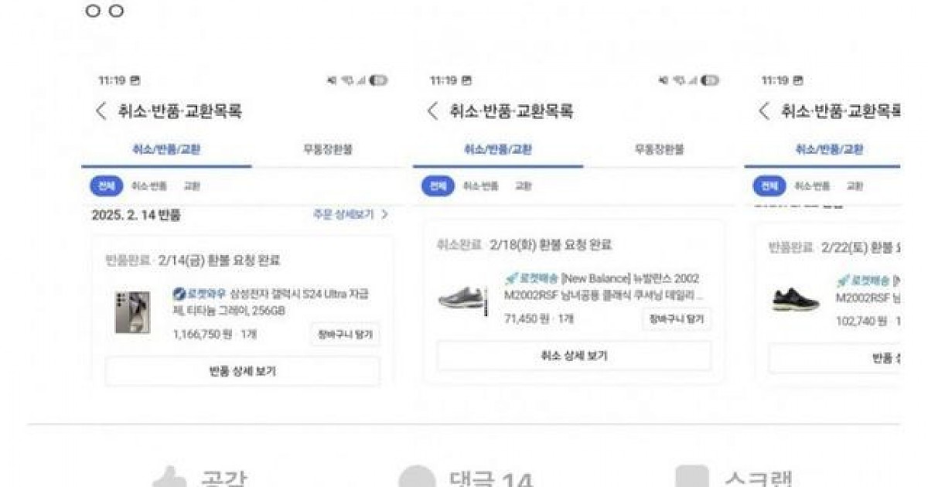
Task: Open 취소 상세 보기 under the New Balance item
Action: pos(574,356)
